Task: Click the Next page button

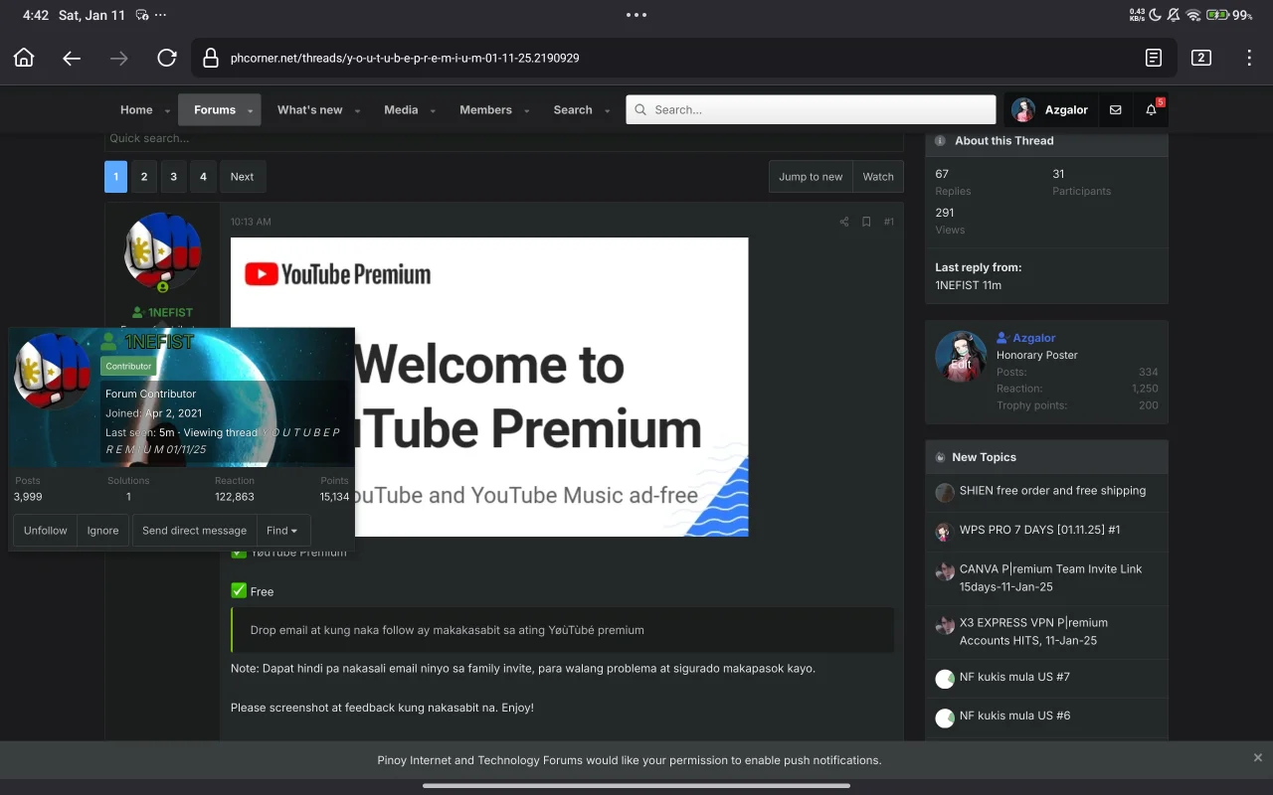Action: point(243,177)
